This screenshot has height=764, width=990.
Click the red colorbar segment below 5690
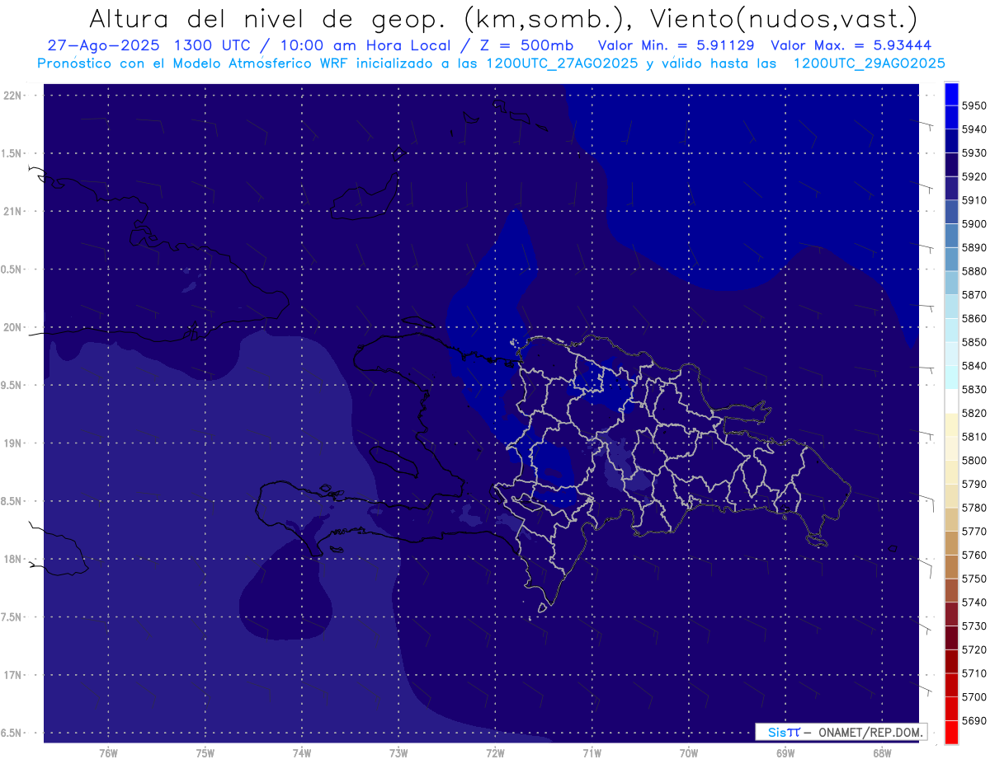(x=951, y=732)
